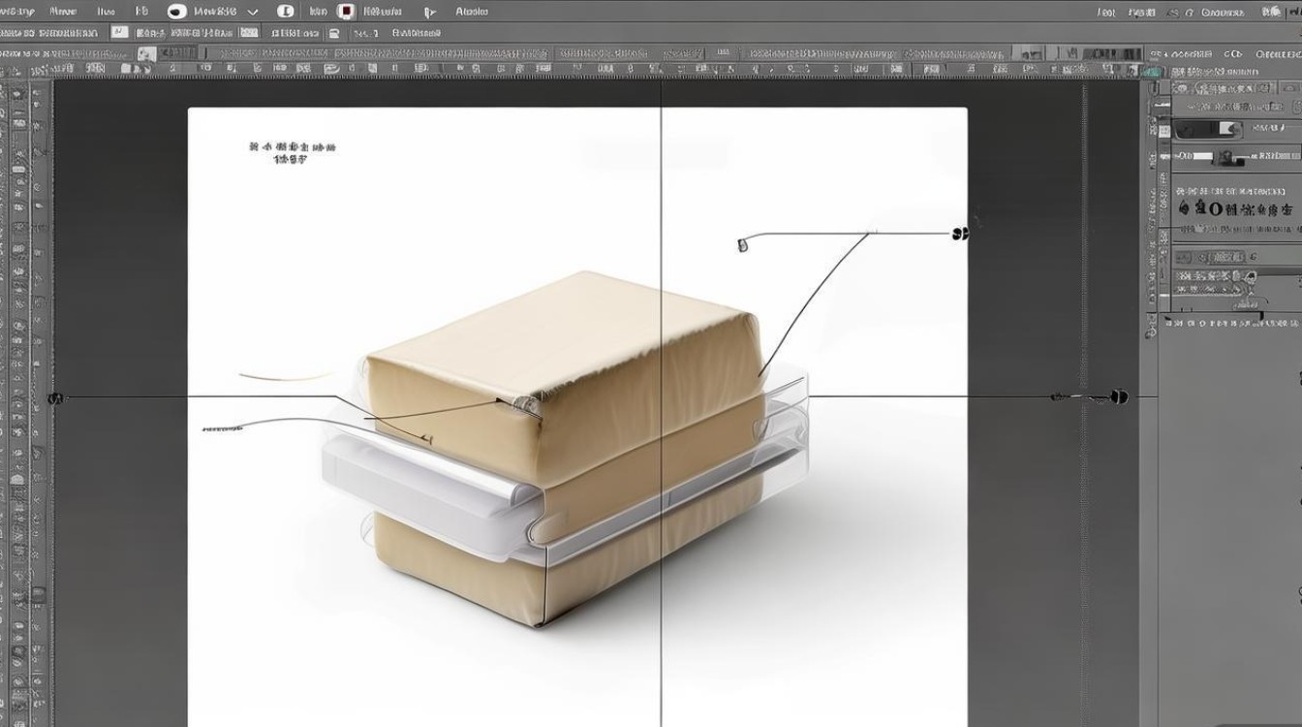The height and width of the screenshot is (727, 1302).
Task: Click the lock-like icon in the options bar
Action: point(334,33)
